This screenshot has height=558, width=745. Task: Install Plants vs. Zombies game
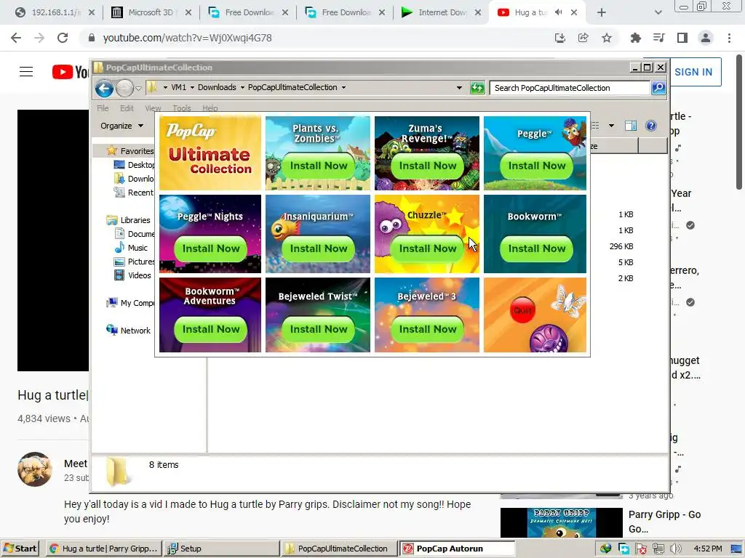[319, 166]
